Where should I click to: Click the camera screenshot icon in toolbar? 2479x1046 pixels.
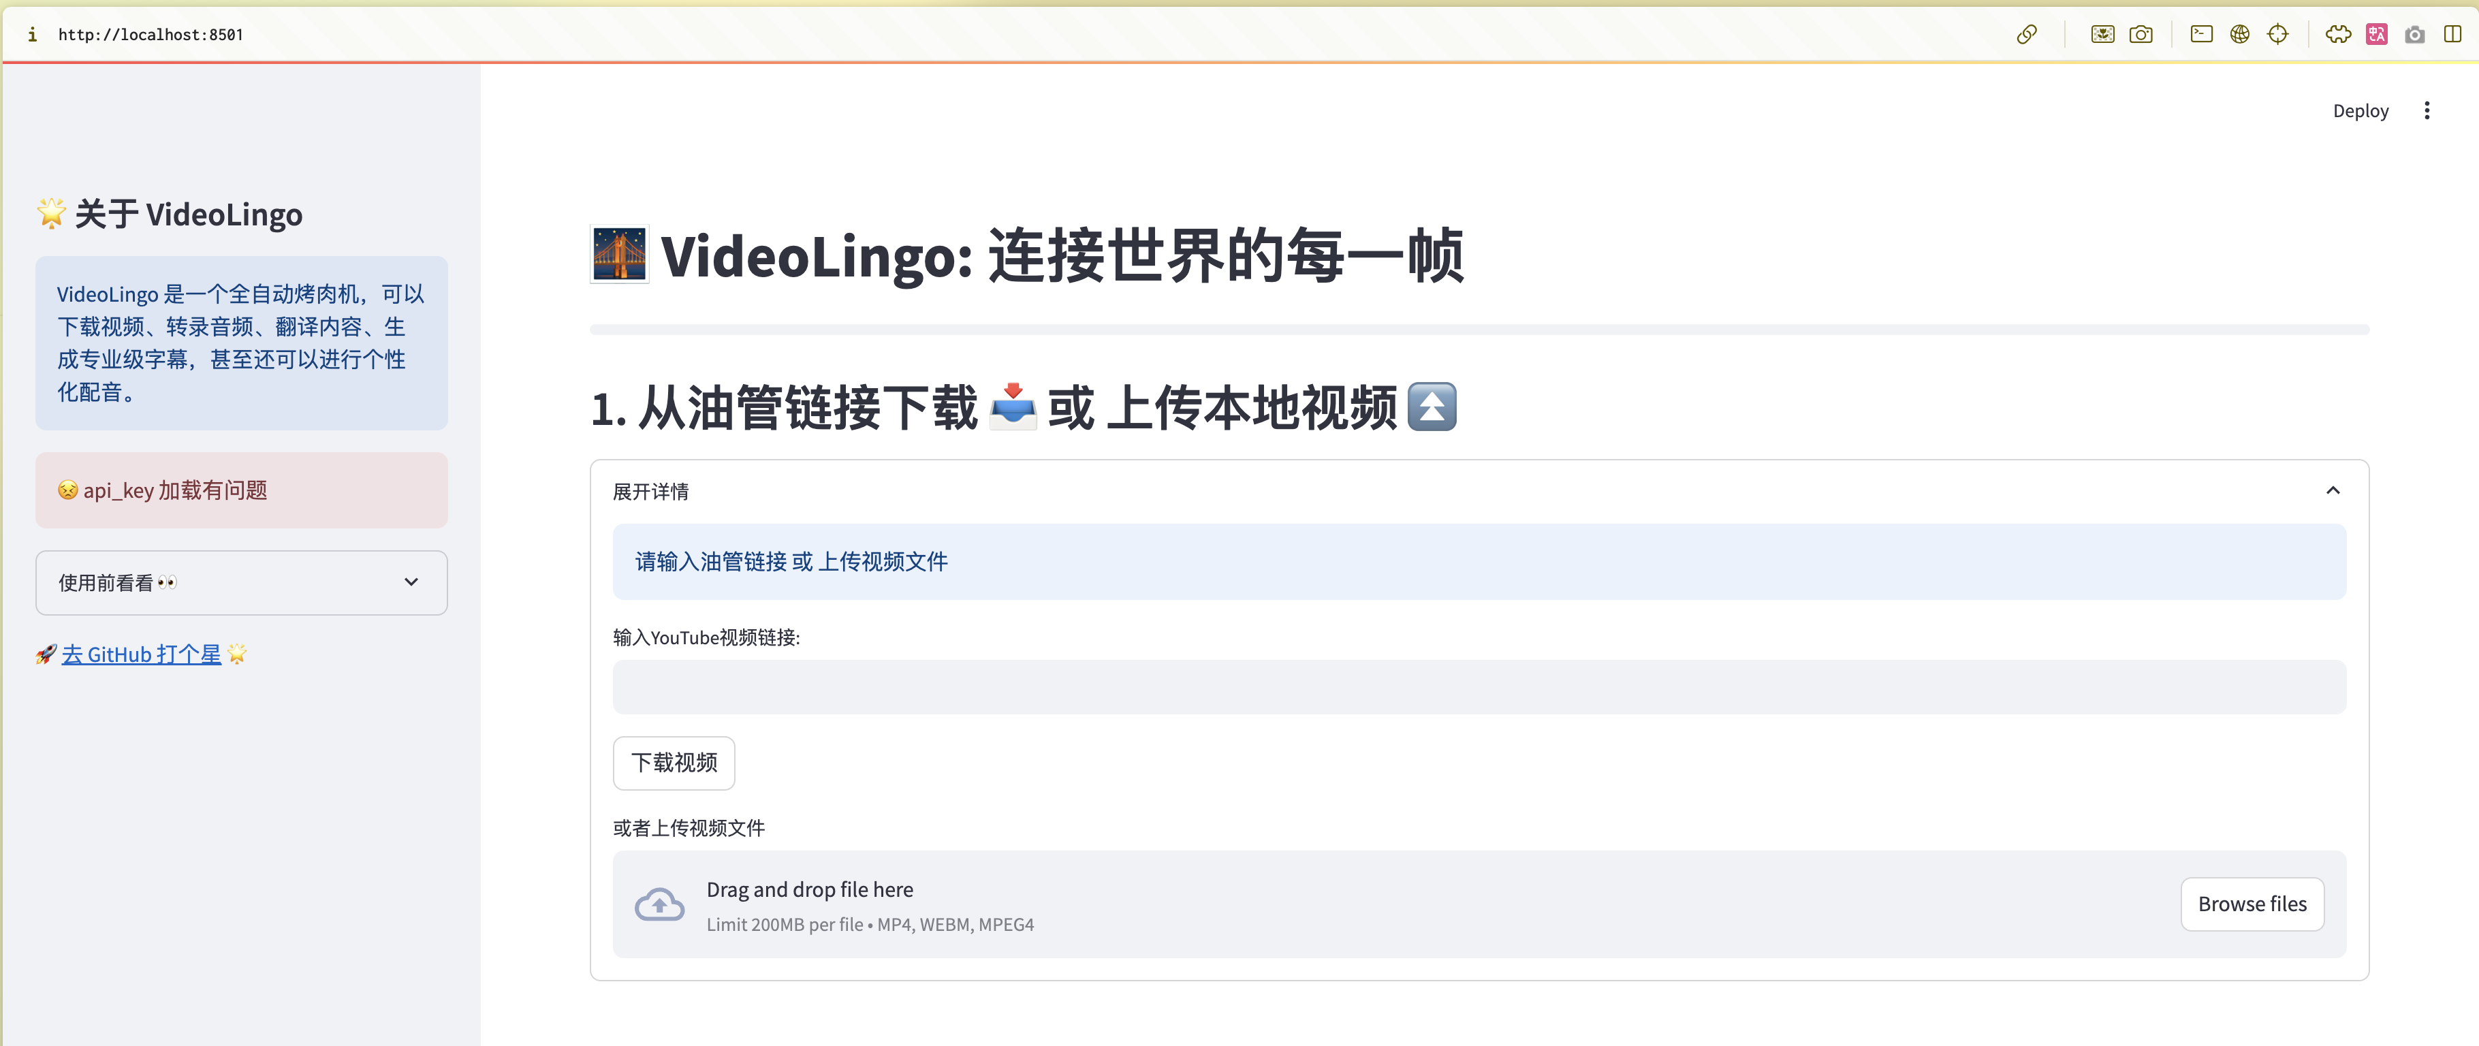click(x=2141, y=35)
